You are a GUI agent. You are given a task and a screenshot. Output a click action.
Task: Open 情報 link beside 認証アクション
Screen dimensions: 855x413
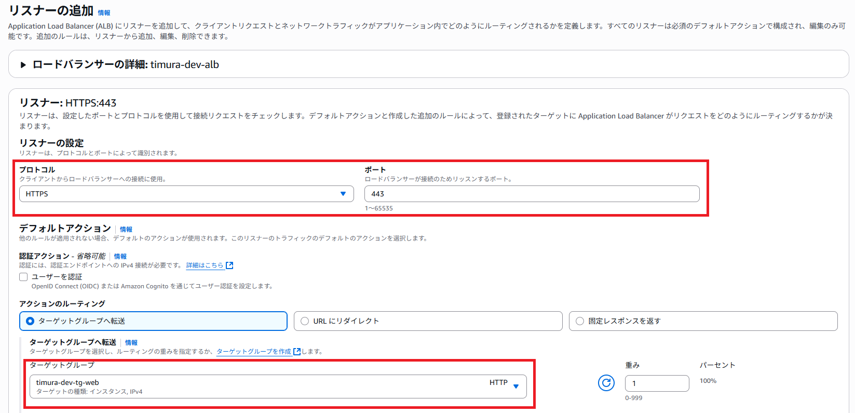coord(120,257)
